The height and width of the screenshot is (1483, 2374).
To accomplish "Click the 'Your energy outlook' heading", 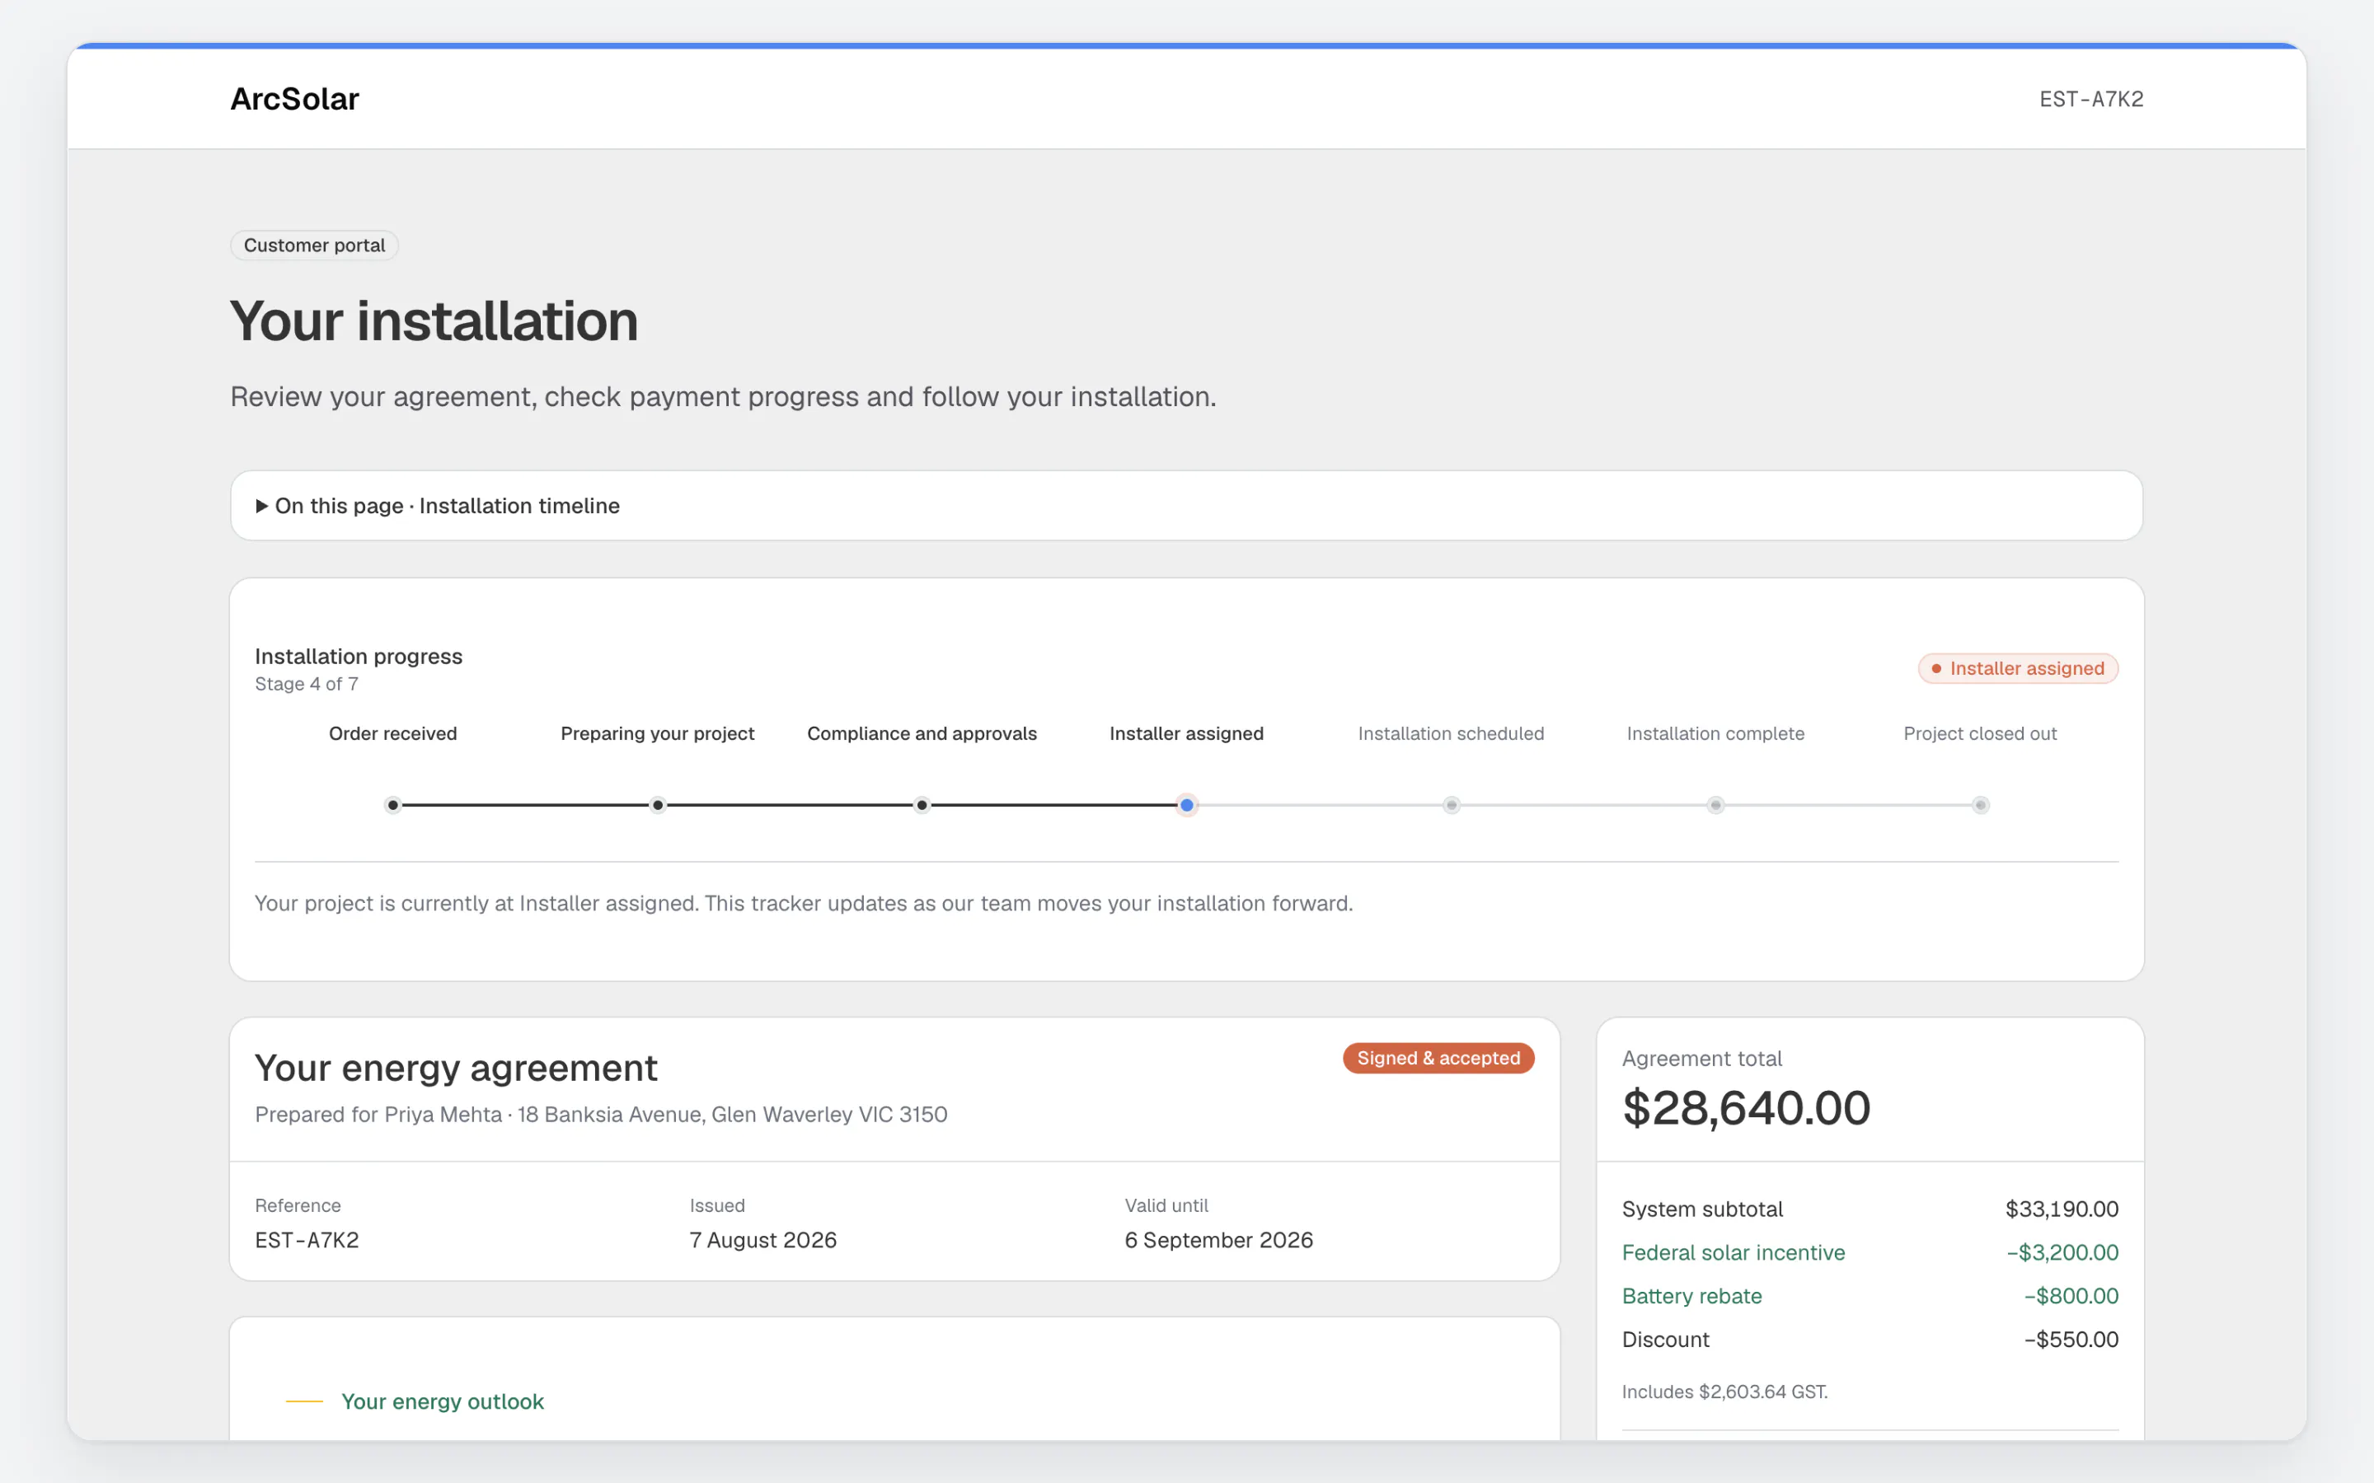I will pos(443,1401).
